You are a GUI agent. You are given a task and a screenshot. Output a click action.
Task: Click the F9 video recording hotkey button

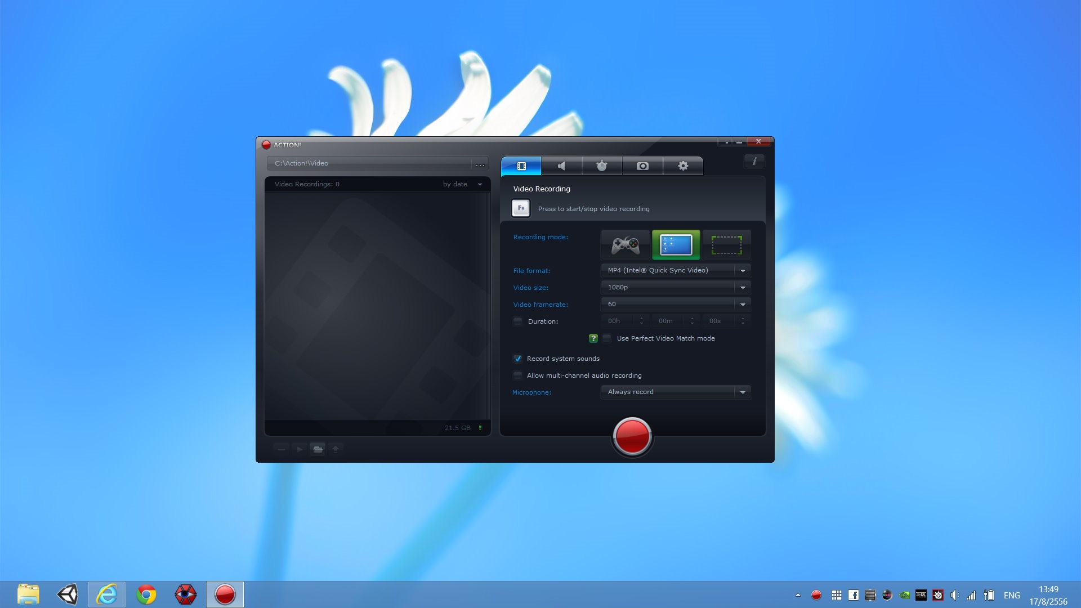pyautogui.click(x=521, y=208)
